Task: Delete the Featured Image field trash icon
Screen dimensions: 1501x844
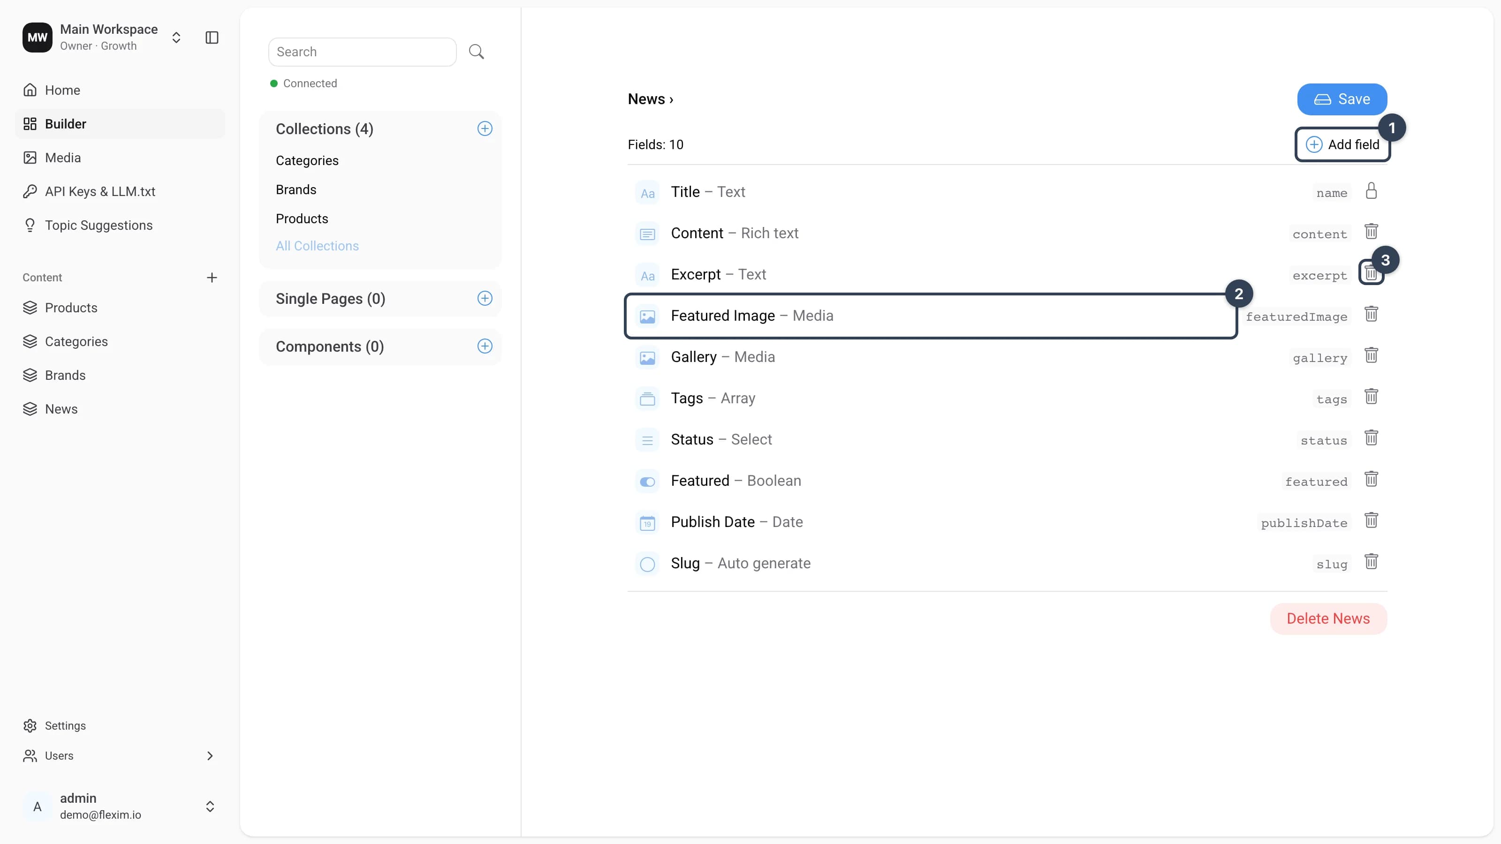Action: 1371,314
